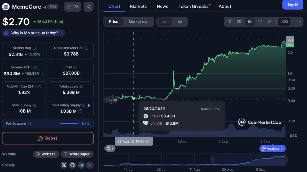Viewport: 307px width, 172px height.
Task: Open the share icon next to watchlist
Action: click(88, 7)
